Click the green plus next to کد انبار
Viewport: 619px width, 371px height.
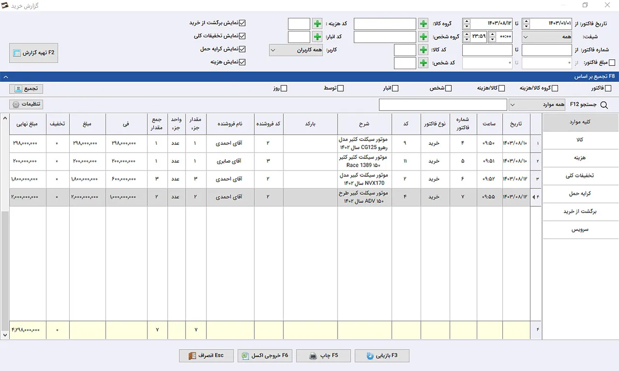click(x=317, y=37)
